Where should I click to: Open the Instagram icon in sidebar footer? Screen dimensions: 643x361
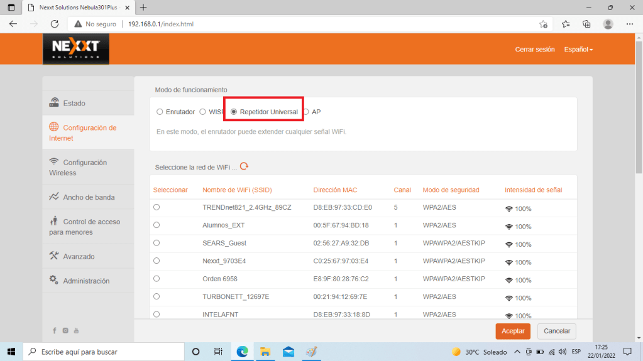(x=65, y=330)
